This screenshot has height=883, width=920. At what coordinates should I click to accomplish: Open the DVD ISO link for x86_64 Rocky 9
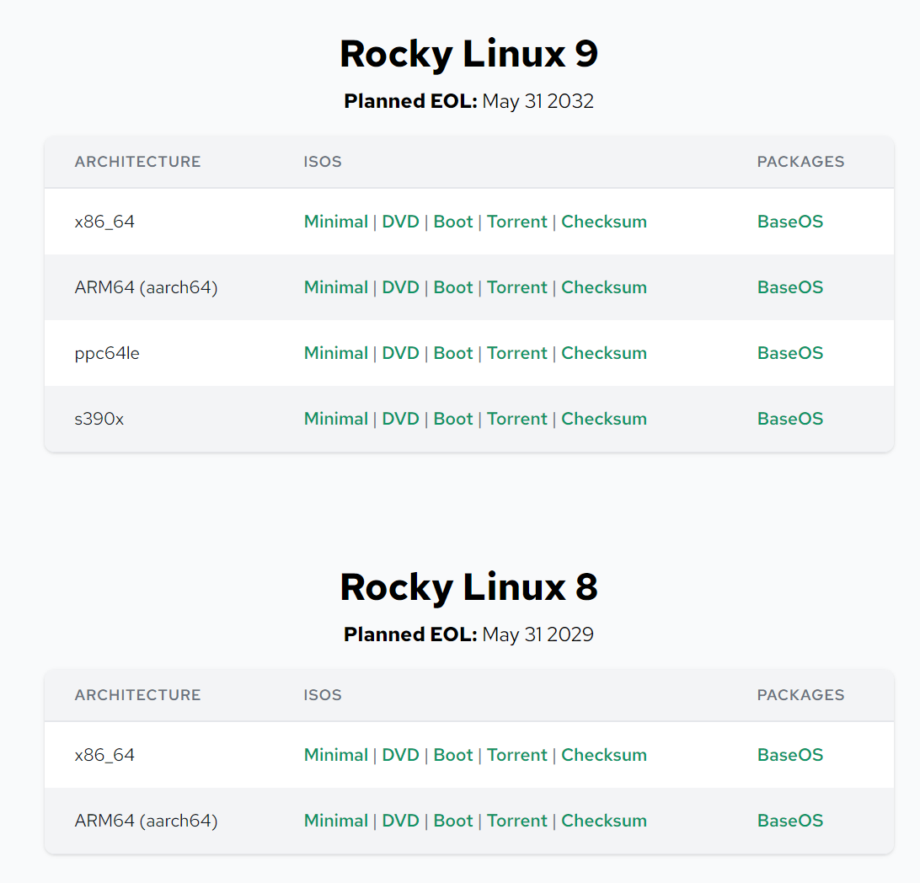pos(400,221)
